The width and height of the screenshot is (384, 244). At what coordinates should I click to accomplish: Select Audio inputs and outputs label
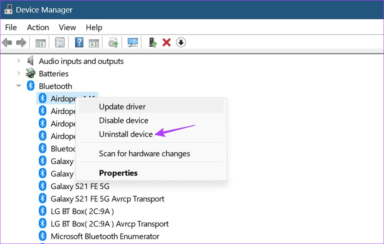point(81,61)
